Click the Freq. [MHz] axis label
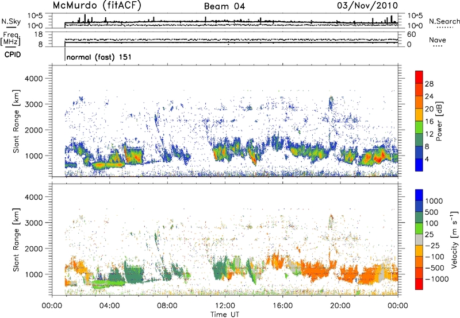The image size is (460, 318). [10, 39]
